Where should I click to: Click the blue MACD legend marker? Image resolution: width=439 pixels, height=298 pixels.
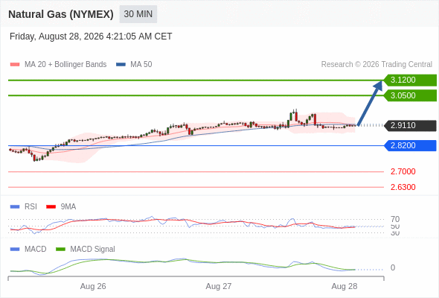pos(15,250)
